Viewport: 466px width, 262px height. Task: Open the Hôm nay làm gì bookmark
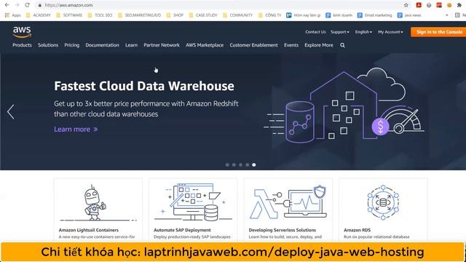pos(303,15)
